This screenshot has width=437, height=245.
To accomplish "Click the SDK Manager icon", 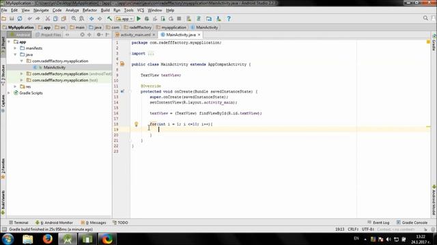I will 218,18.
